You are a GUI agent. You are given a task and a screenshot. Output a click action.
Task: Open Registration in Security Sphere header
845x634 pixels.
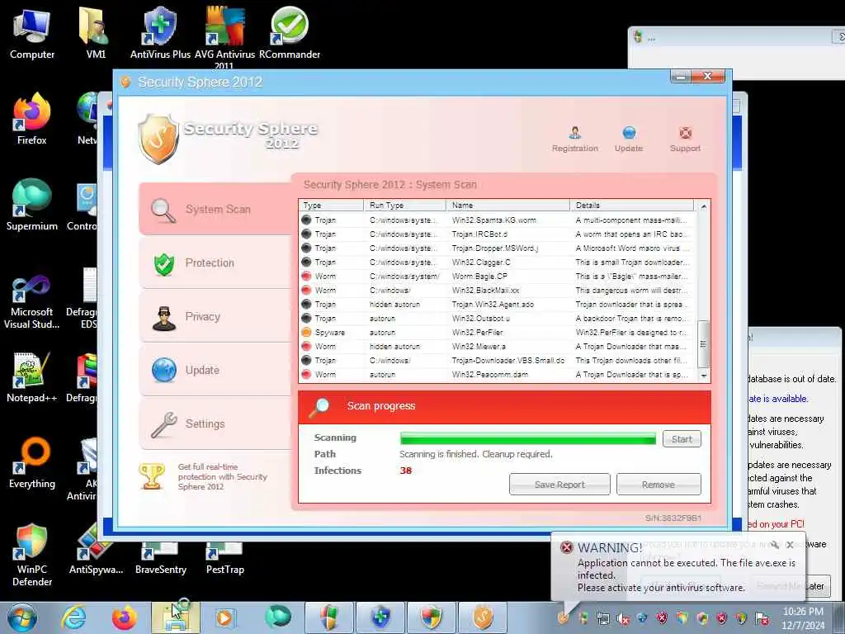pyautogui.click(x=574, y=139)
